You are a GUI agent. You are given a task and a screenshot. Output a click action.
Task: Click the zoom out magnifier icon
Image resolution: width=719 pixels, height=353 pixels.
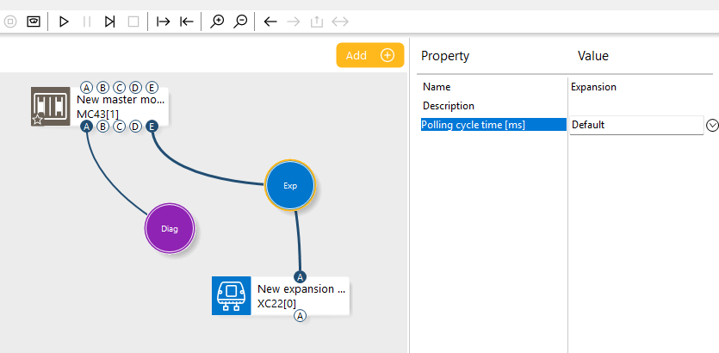click(x=240, y=22)
